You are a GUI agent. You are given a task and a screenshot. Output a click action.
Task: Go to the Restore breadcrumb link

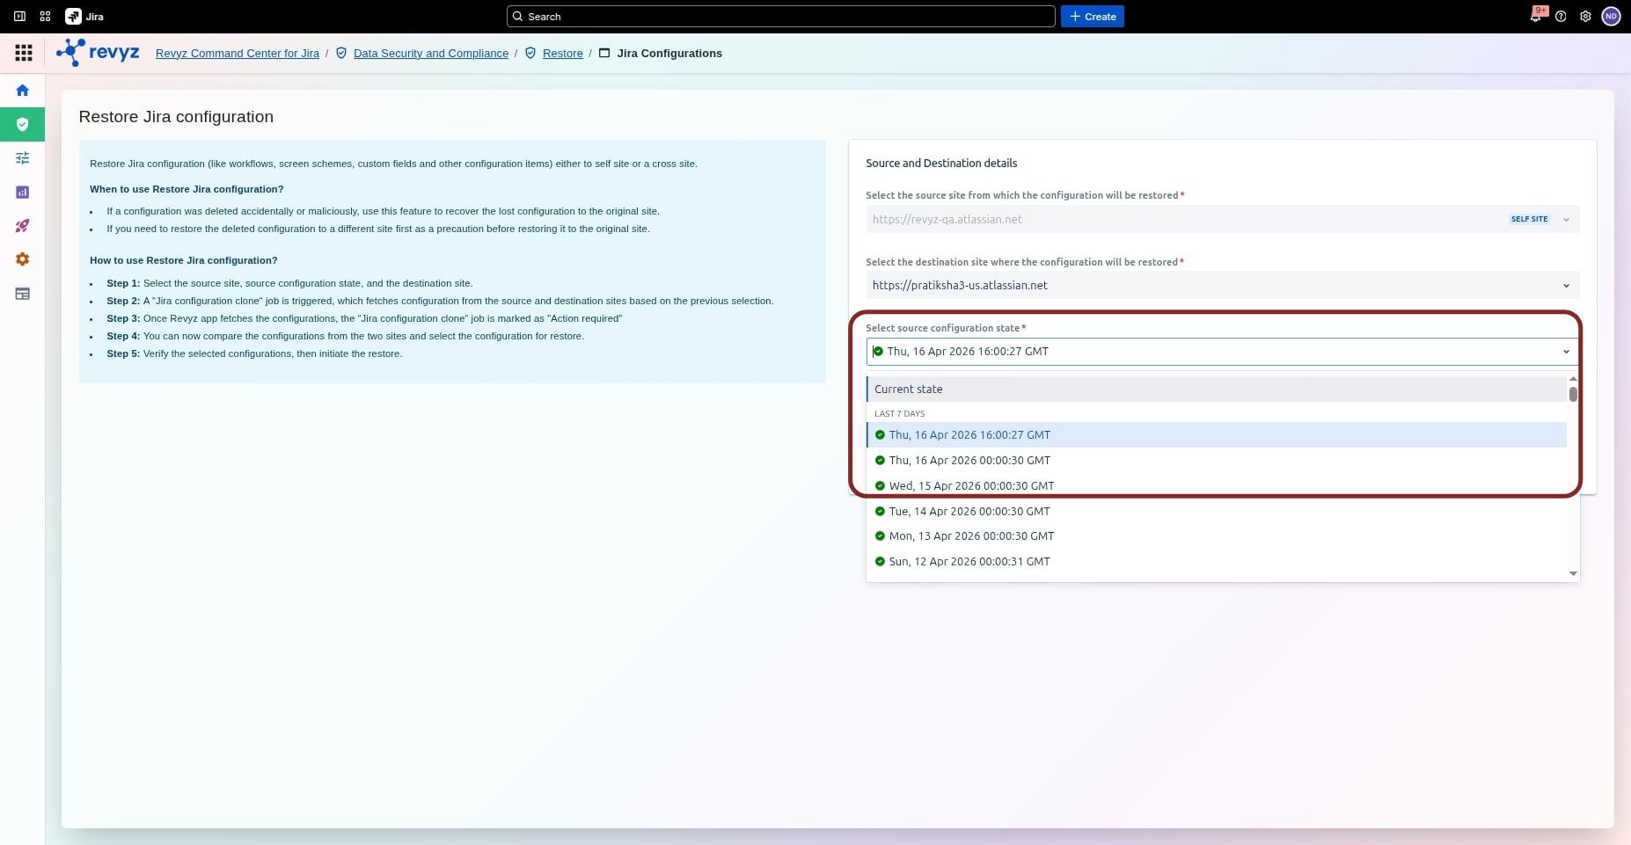562,53
